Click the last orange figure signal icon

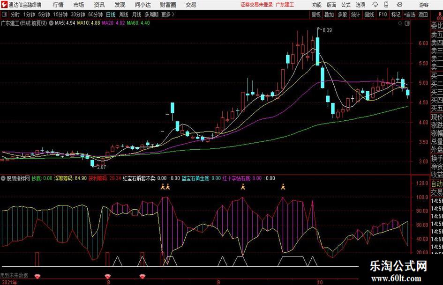pos(283,187)
